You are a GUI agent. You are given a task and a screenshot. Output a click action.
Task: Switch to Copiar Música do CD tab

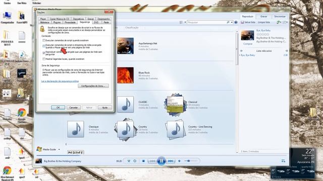[60, 19]
